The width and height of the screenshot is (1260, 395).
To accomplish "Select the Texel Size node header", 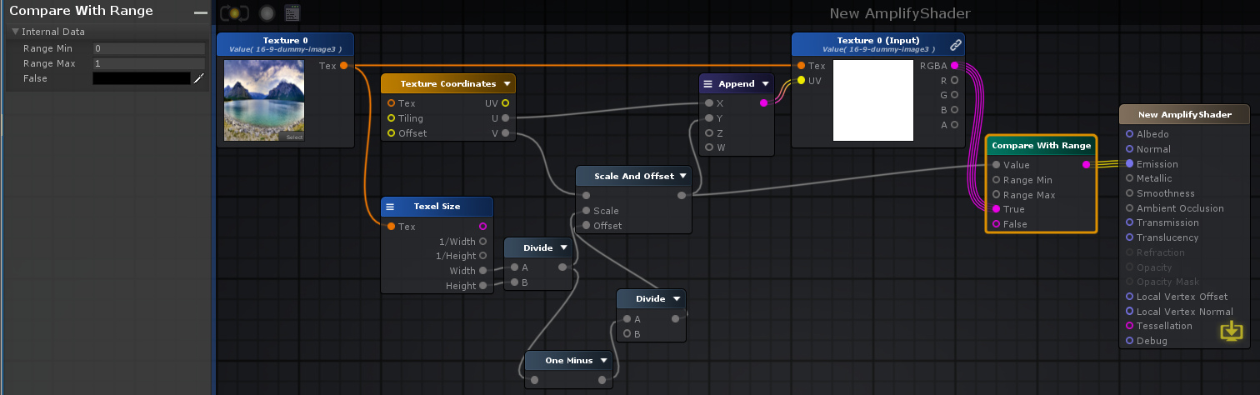I will tap(437, 206).
